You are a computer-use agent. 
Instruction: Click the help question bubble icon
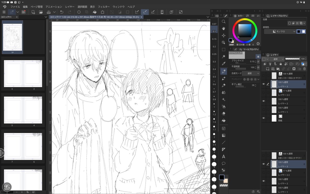171,12
